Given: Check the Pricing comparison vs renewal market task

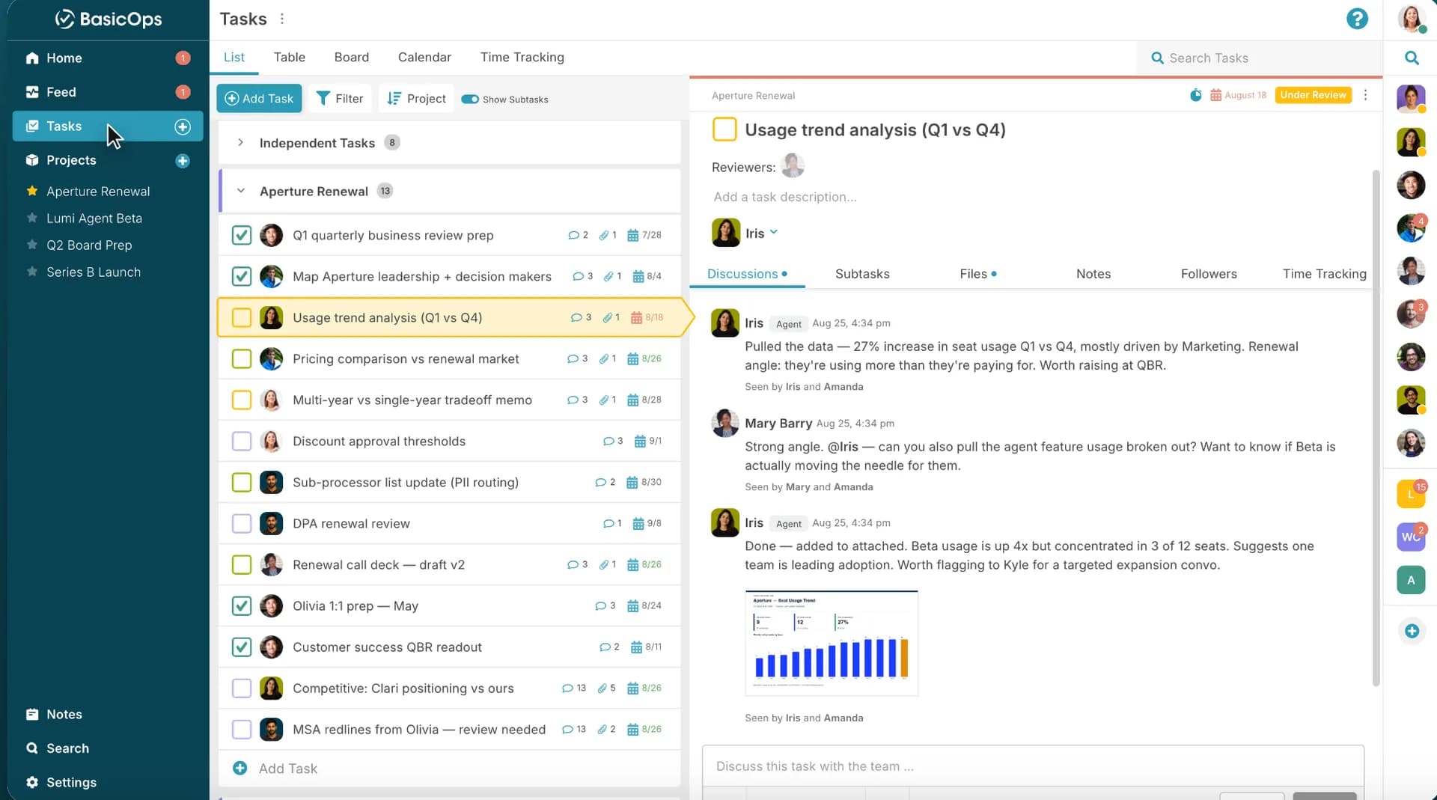Looking at the screenshot, I should point(241,358).
